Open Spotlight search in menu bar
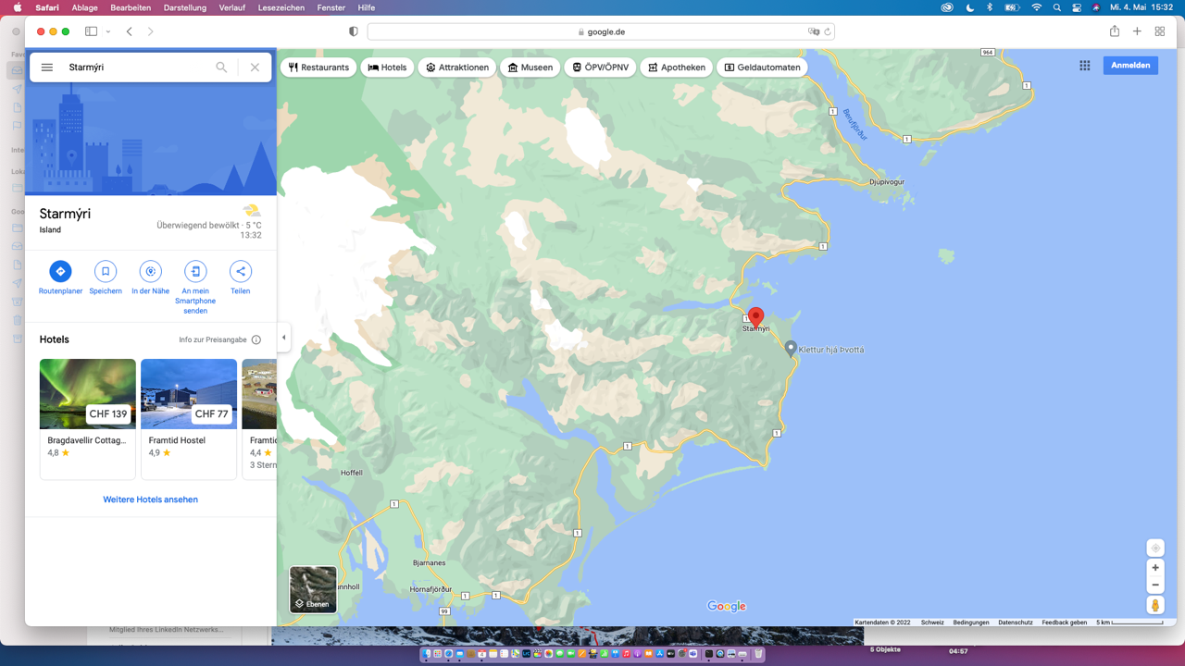This screenshot has width=1185, height=666. [1056, 7]
